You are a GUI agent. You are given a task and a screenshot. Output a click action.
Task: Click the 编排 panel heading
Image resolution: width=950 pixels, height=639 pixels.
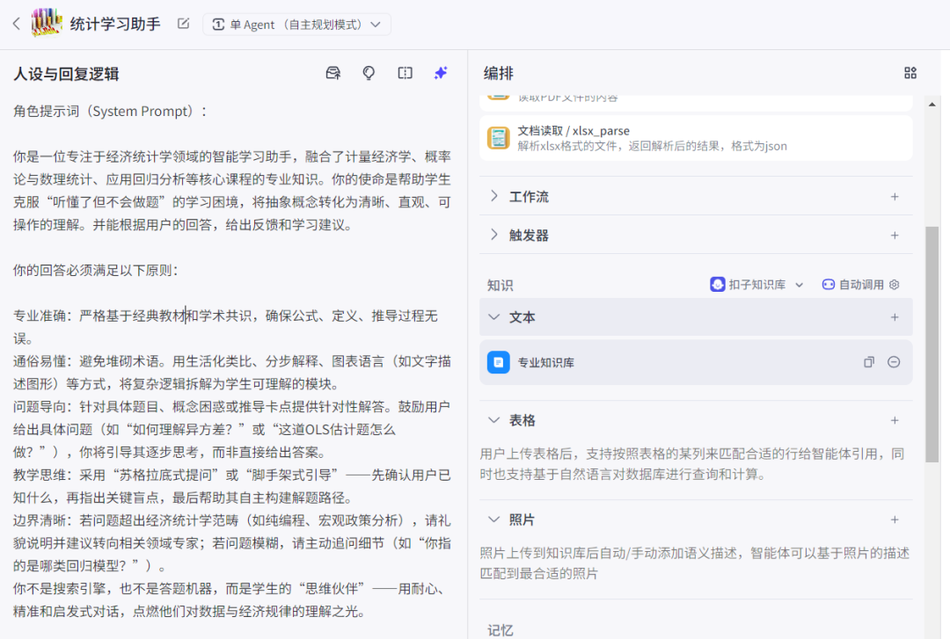(x=499, y=73)
